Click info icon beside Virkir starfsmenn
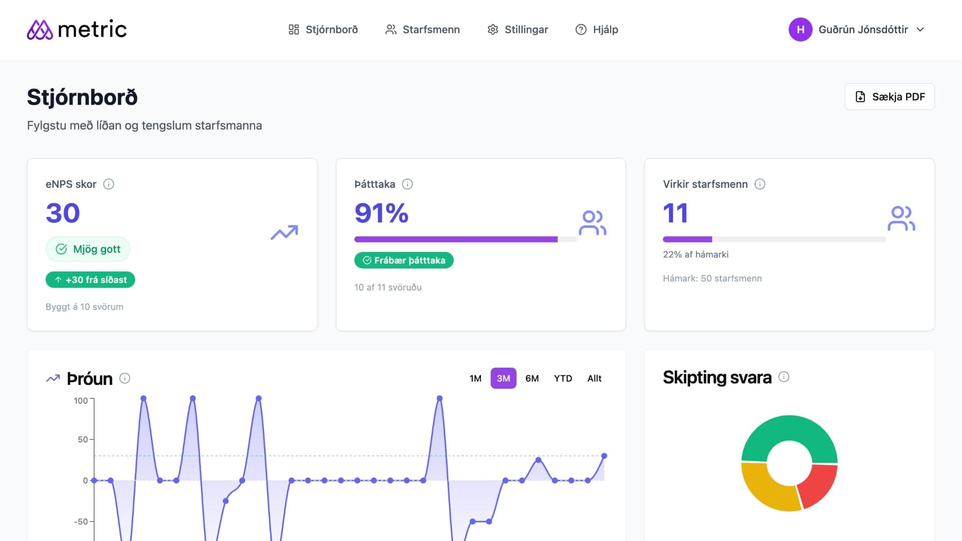This screenshot has height=541, width=962. [760, 184]
